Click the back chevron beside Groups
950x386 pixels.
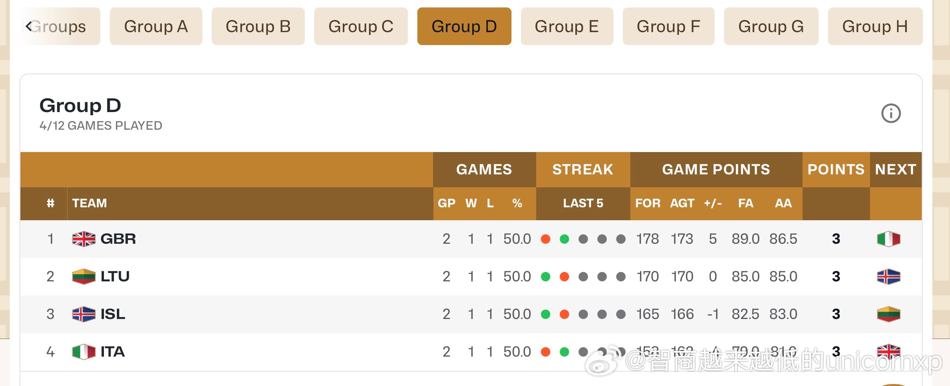28,26
